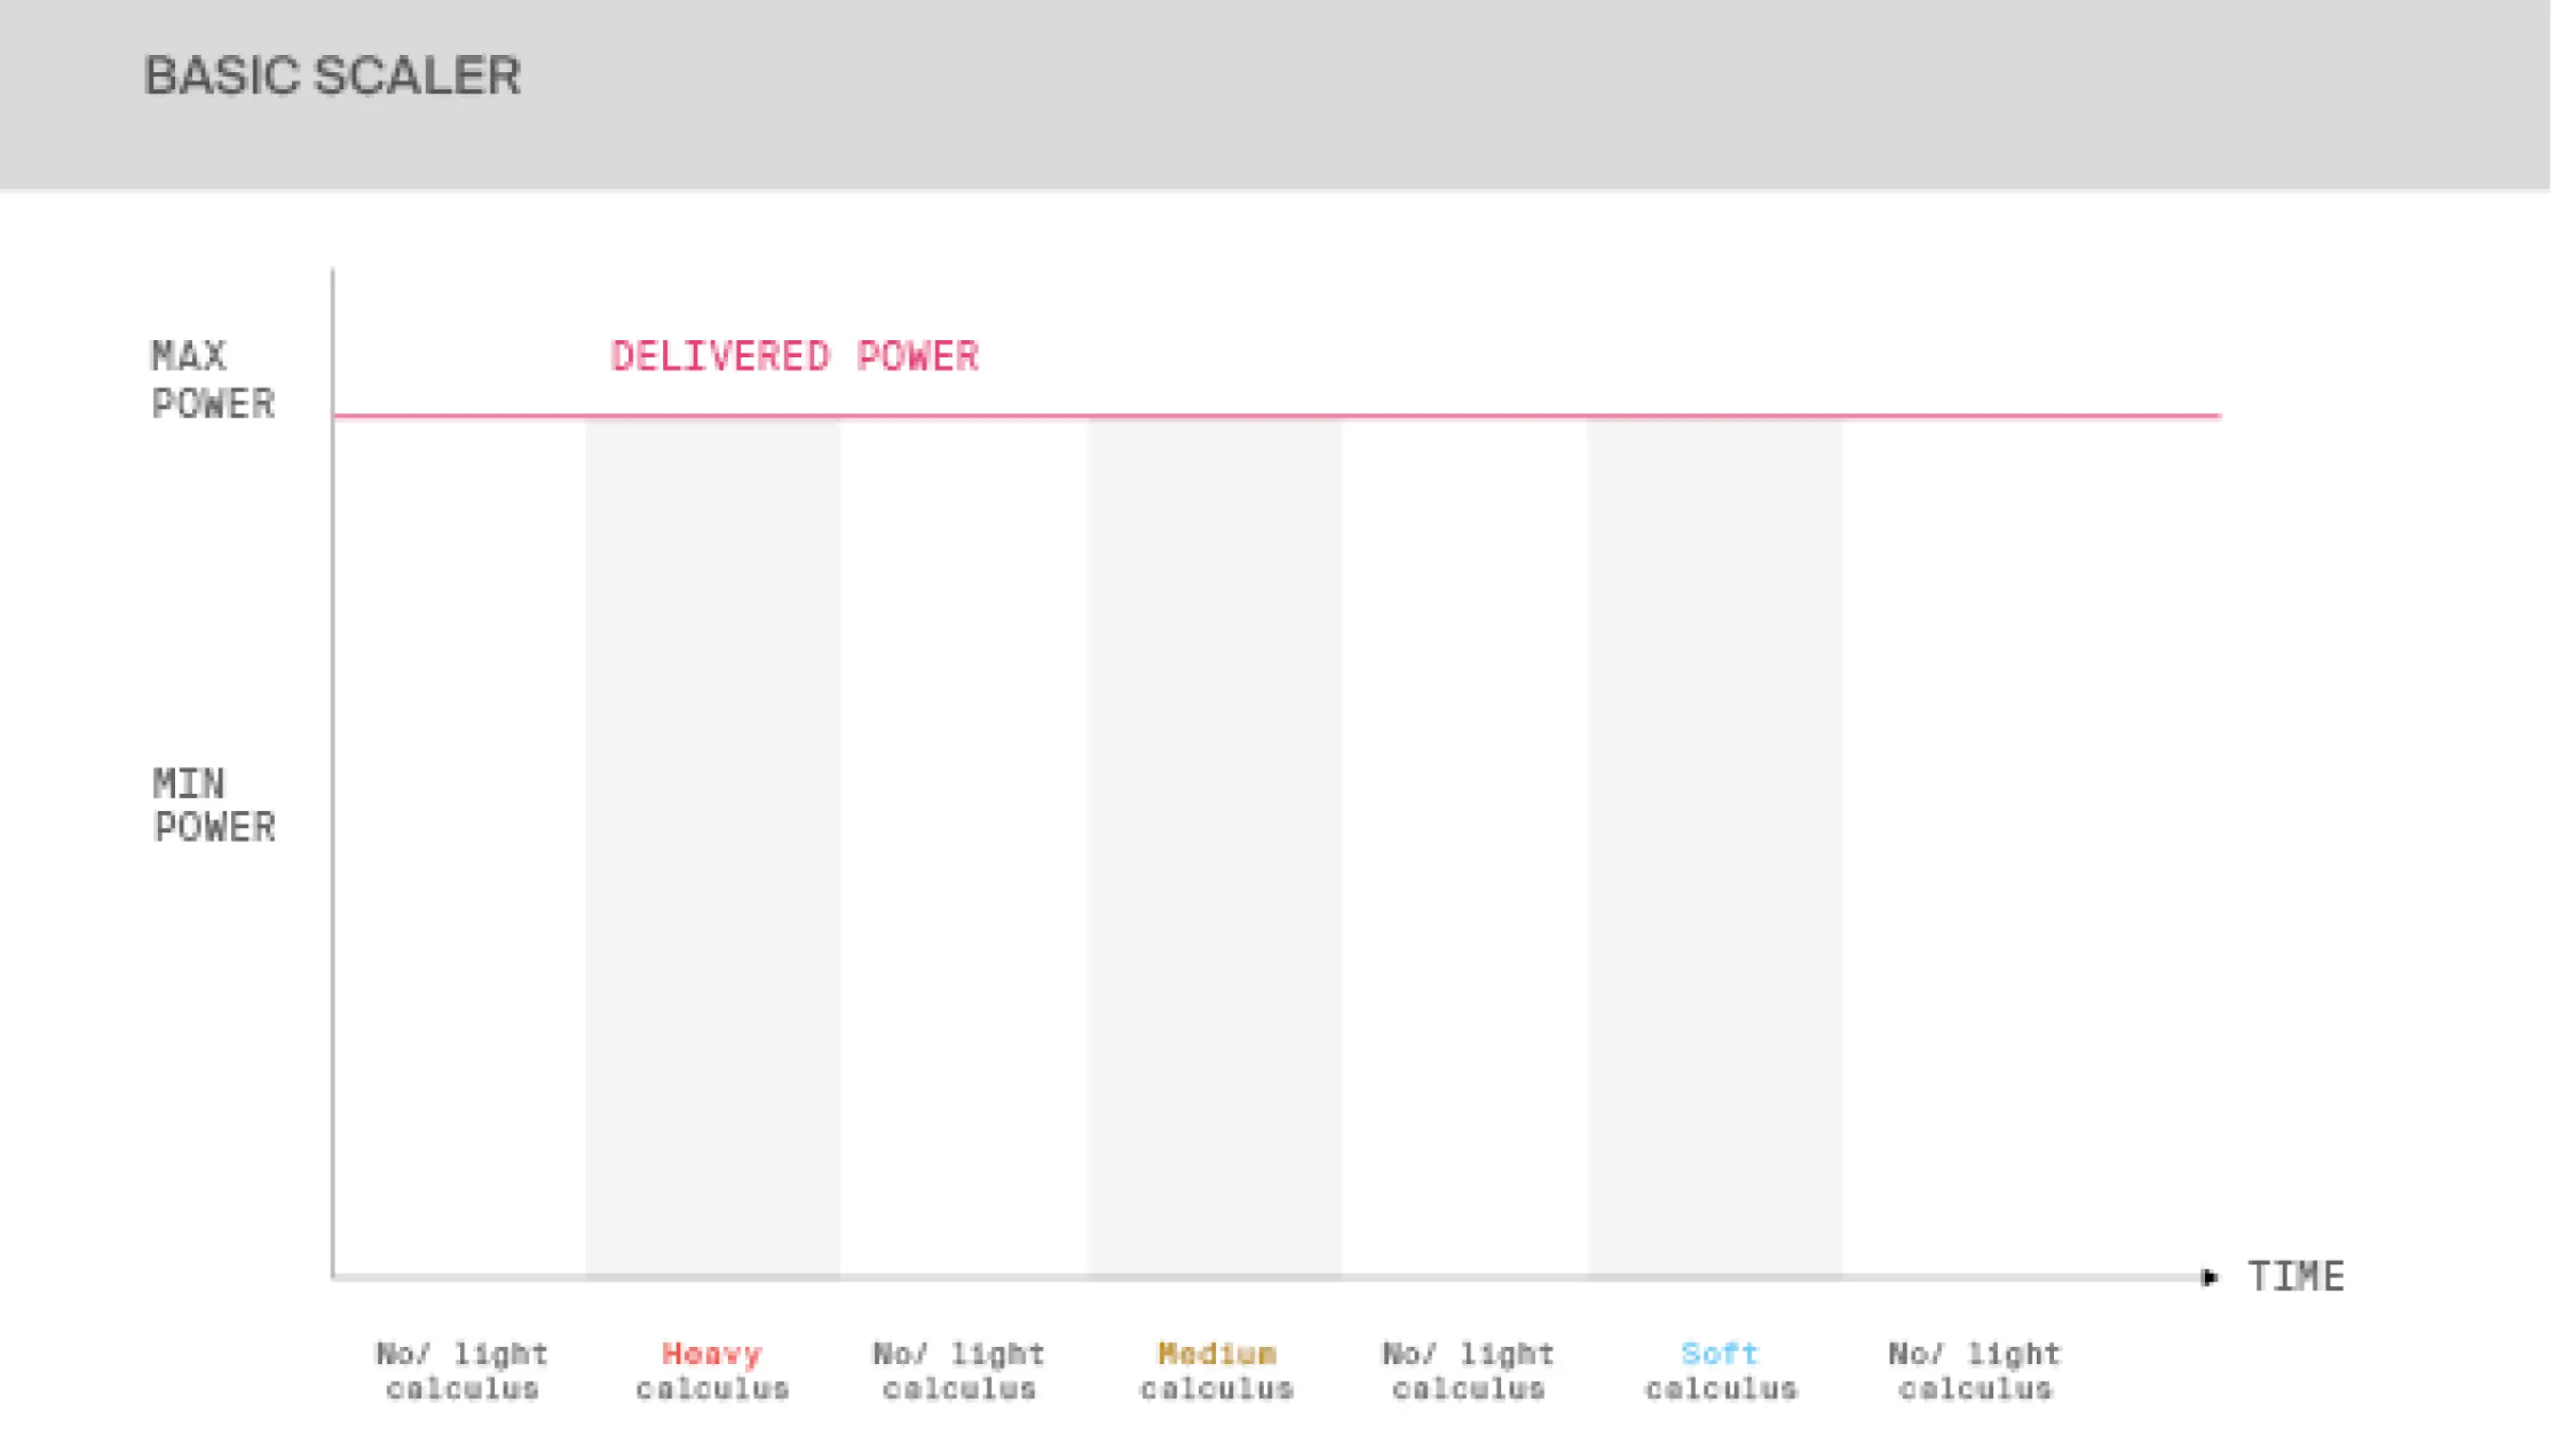Click the white column between Heavy and Medium bands
Screen dimensions: 2576x1450
(x=964, y=841)
